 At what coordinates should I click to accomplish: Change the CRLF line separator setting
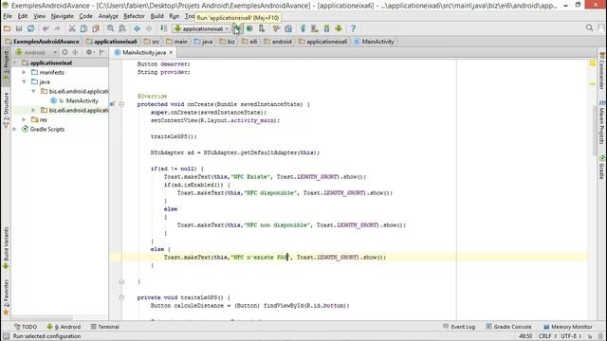(547, 336)
